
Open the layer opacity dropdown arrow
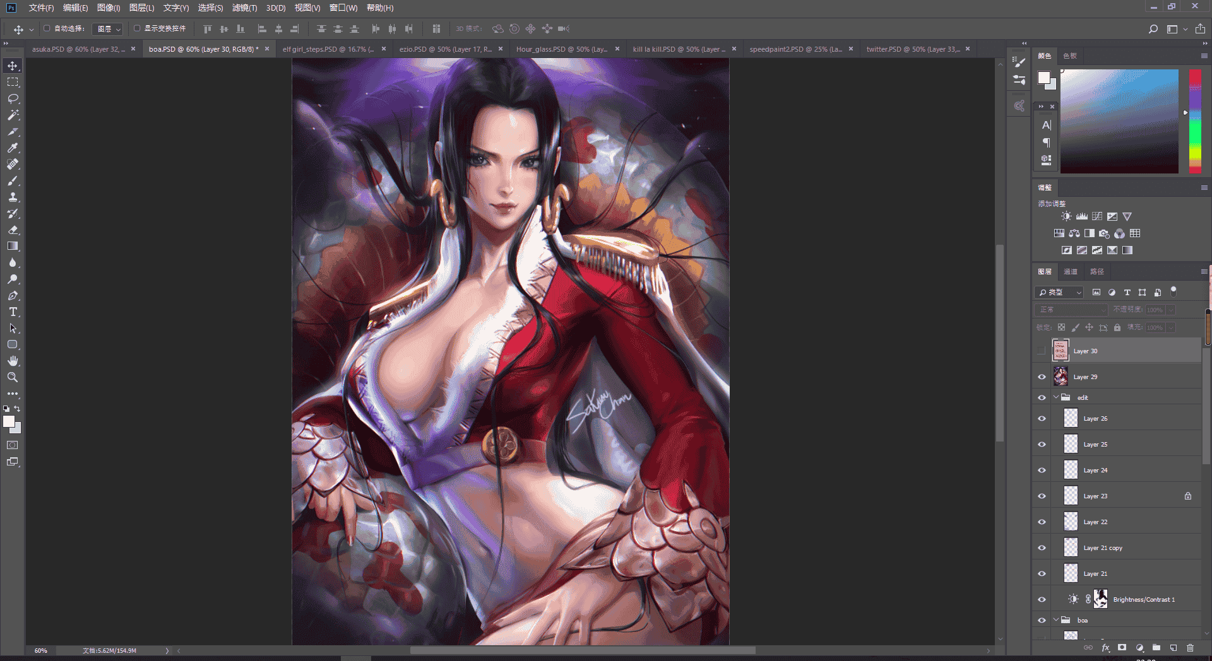point(1171,310)
